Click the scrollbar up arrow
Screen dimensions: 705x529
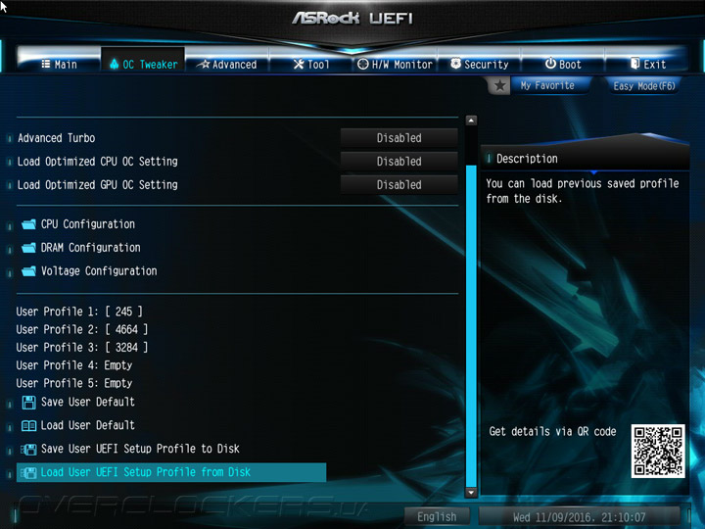[x=471, y=120]
